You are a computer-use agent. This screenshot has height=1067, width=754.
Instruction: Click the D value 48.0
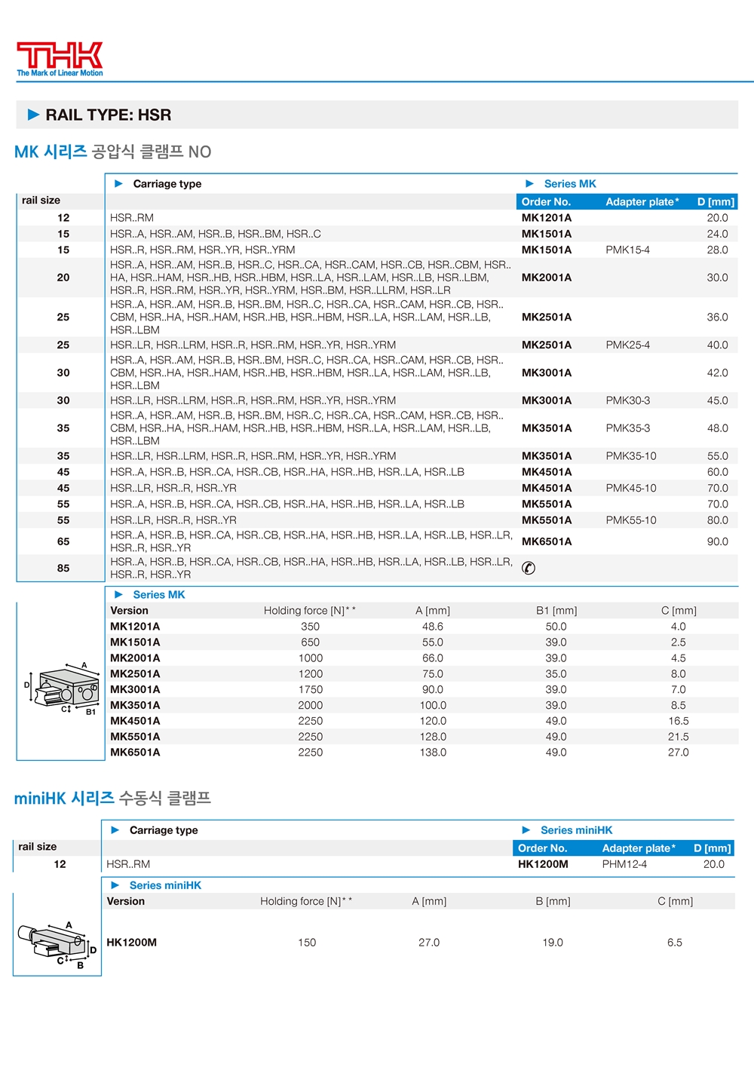pyautogui.click(x=717, y=428)
